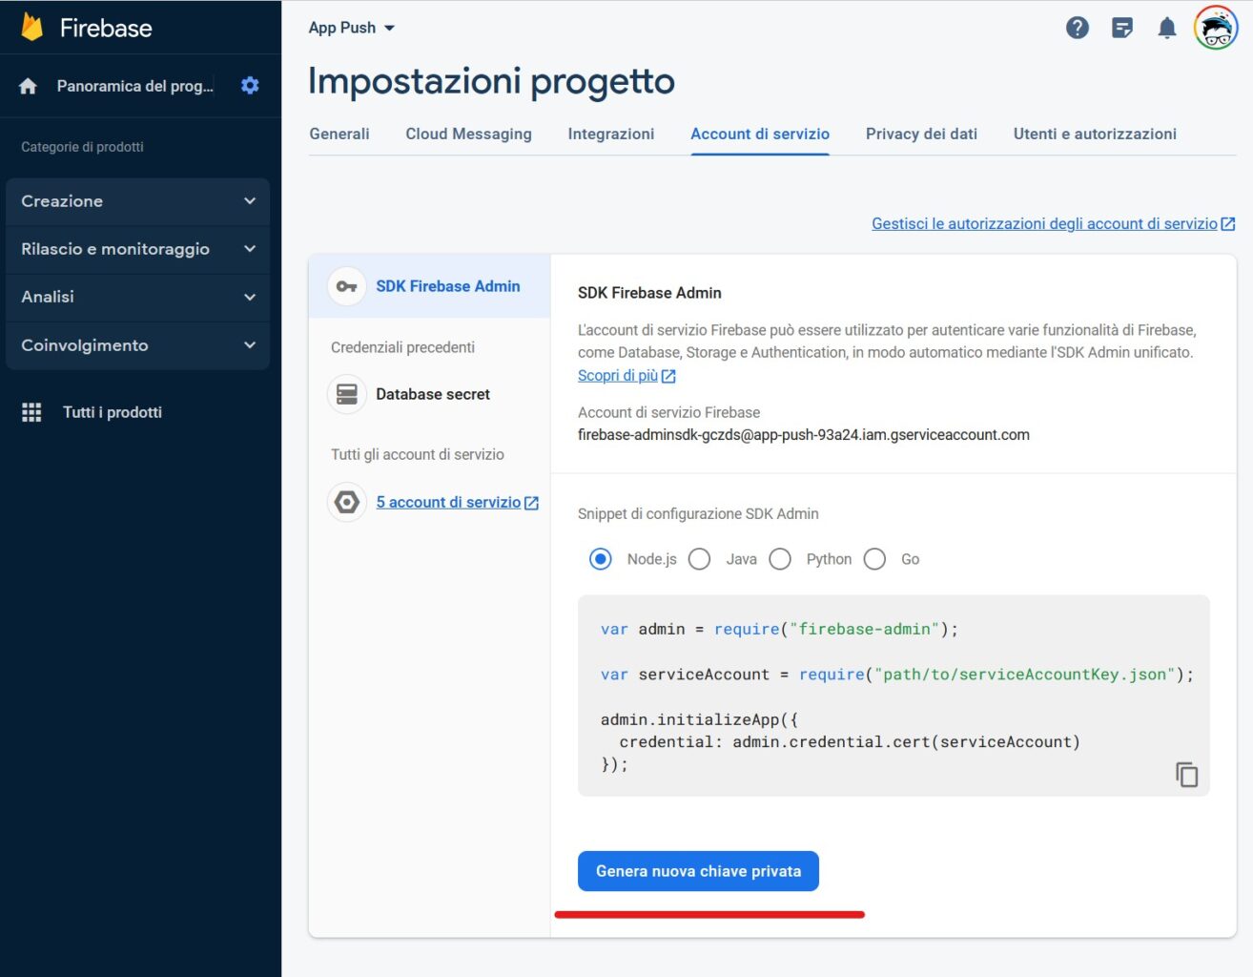
Task: Click Genera nuova chiave privata button
Action: (x=697, y=870)
